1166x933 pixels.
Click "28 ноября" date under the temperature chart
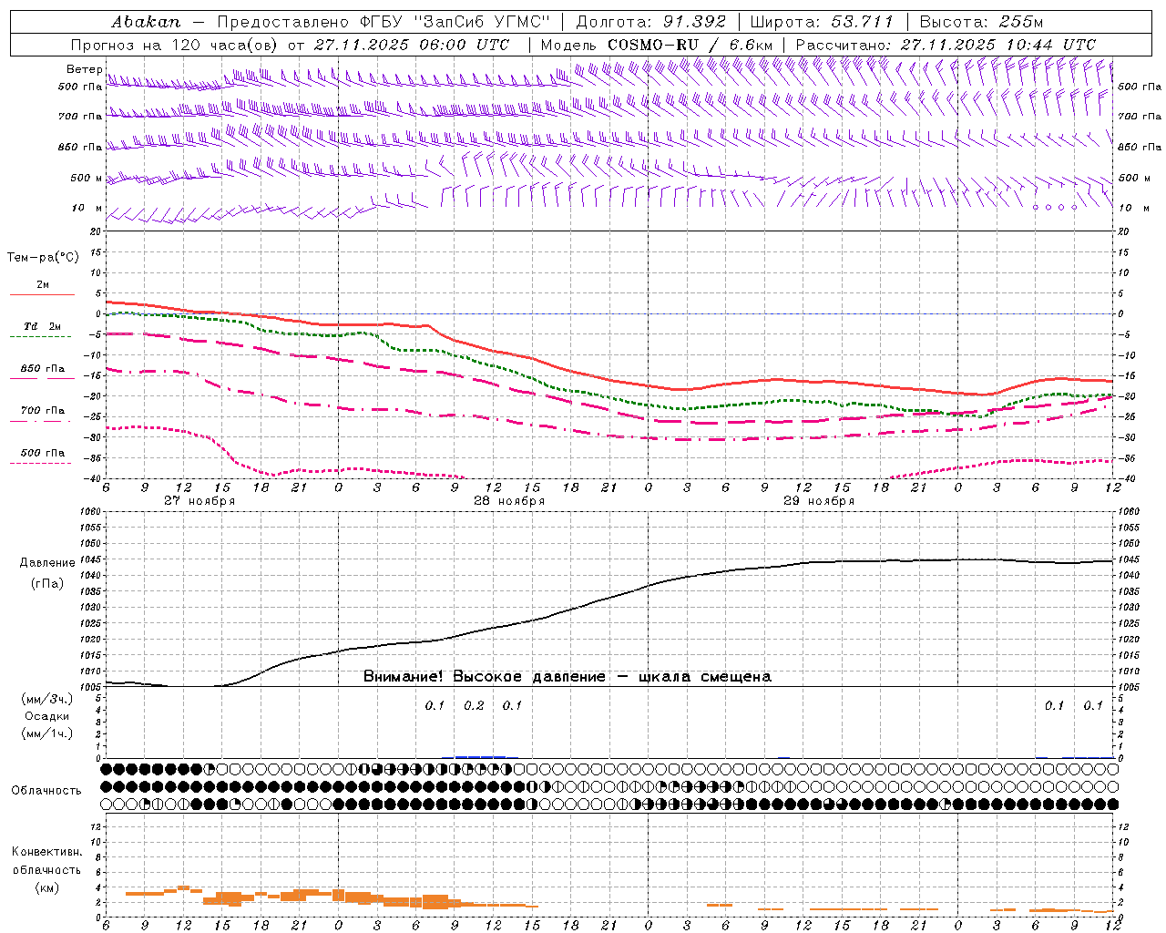[509, 501]
